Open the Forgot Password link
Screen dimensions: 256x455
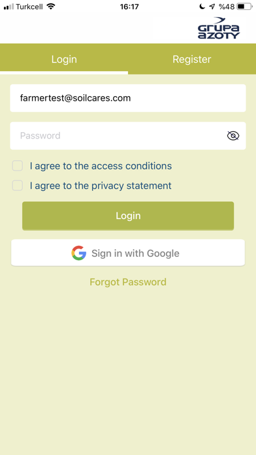point(128,282)
